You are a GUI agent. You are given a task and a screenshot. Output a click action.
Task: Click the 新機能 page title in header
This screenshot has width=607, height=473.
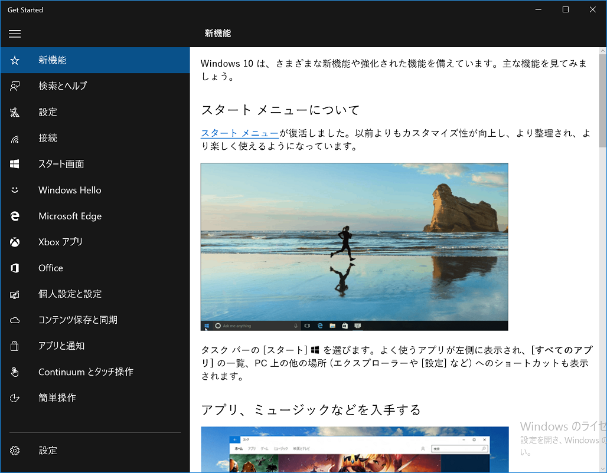tap(218, 34)
